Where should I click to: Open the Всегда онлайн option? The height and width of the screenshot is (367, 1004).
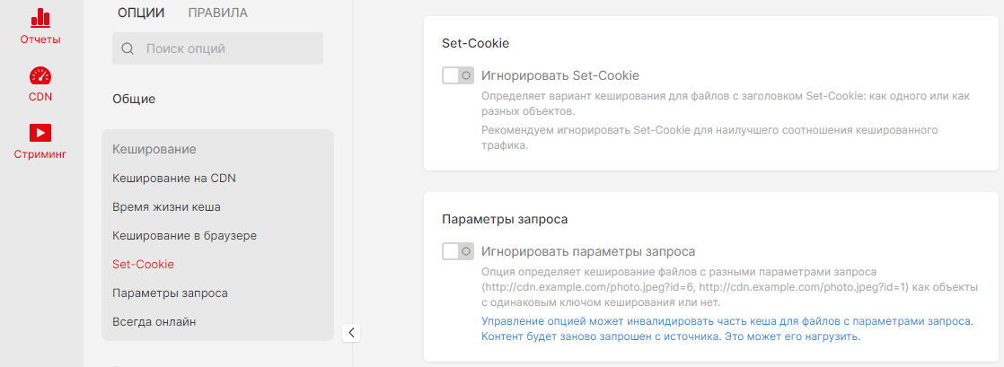coord(154,321)
